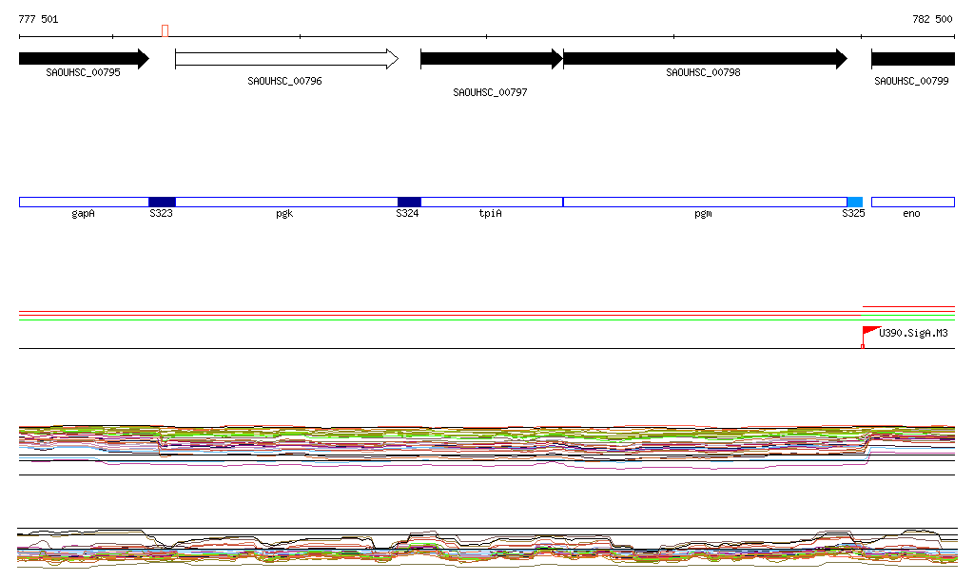Image resolution: width=974 pixels, height=581 pixels.
Task: Select the white SAOUHSC_00796 gene arrow
Action: (x=286, y=59)
